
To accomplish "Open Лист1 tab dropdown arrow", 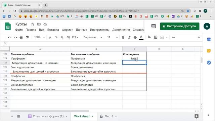I will point(116,116).
